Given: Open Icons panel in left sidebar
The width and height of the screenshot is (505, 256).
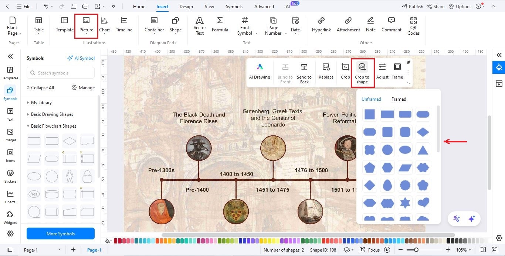Looking at the screenshot, I should [x=10, y=155].
